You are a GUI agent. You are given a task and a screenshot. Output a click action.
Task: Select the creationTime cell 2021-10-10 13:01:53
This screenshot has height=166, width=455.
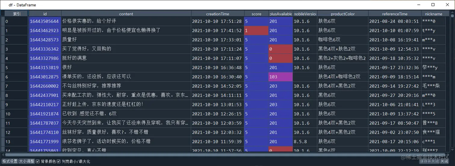(x=218, y=104)
